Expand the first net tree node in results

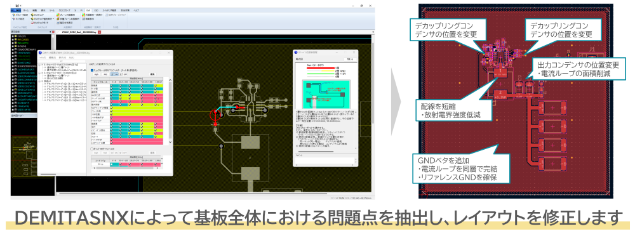pyautogui.click(x=39, y=64)
